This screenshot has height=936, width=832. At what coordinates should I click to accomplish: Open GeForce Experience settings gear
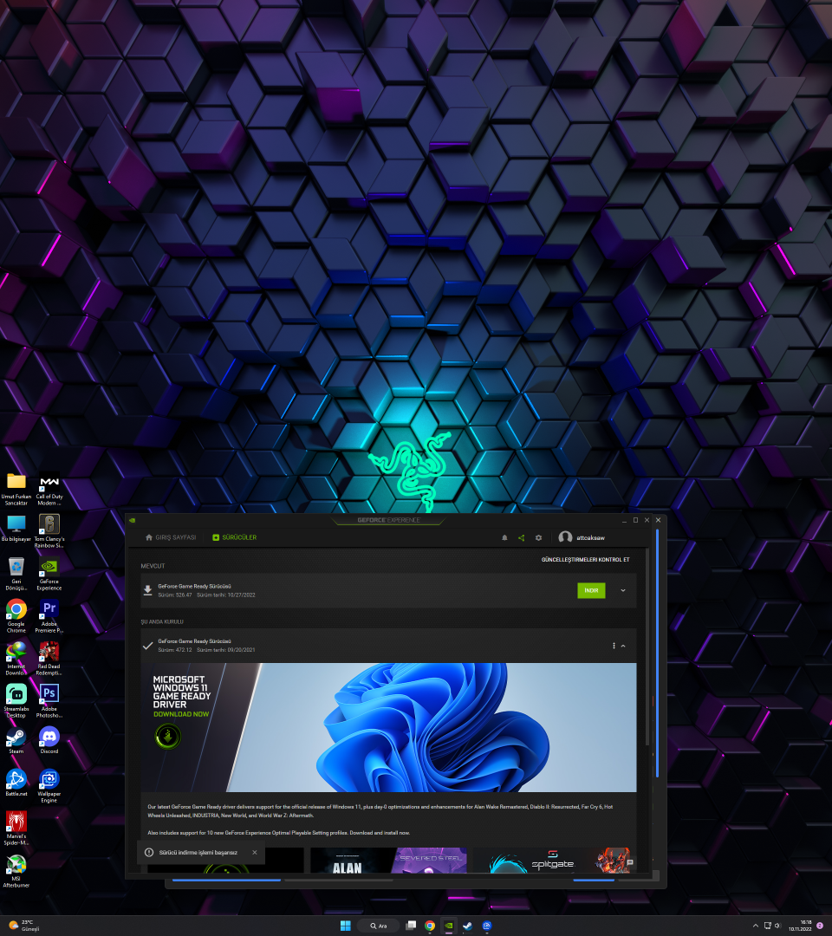[538, 538]
